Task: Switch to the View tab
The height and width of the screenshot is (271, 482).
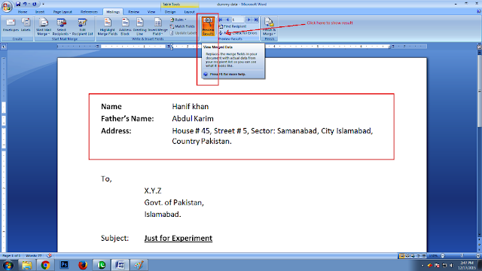Action: (151, 12)
